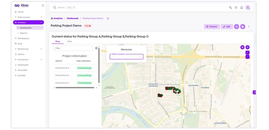Image resolution: width=269 pixels, height=130 pixels.
Task: Toggle the light/dark theme sun icon
Action: [x=236, y=8]
